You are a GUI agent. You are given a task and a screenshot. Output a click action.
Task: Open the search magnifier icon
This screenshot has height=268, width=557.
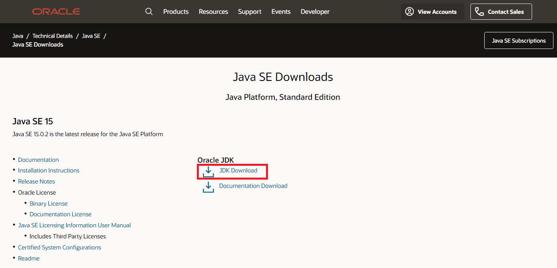(x=149, y=11)
